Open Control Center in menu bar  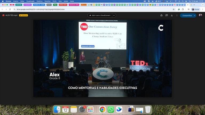click(186, 1)
